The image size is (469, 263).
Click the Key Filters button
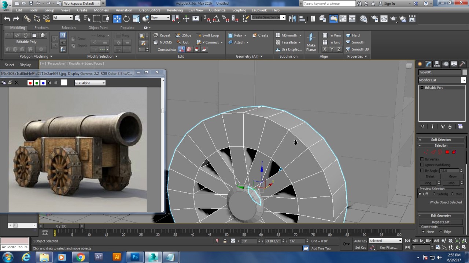click(389, 247)
